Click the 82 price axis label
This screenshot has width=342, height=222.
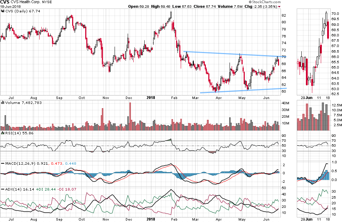pyautogui.click(x=284, y=15)
